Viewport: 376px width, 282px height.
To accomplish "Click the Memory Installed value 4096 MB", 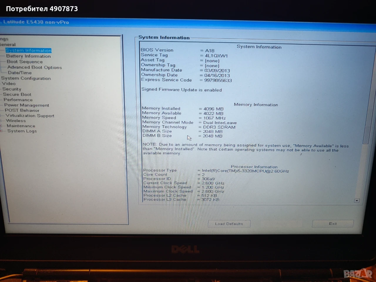I will (214, 109).
